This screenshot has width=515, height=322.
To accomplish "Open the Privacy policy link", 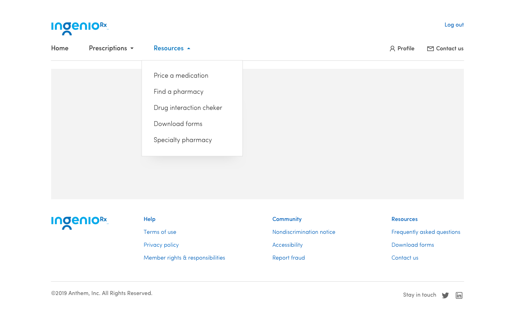I will tap(161, 245).
